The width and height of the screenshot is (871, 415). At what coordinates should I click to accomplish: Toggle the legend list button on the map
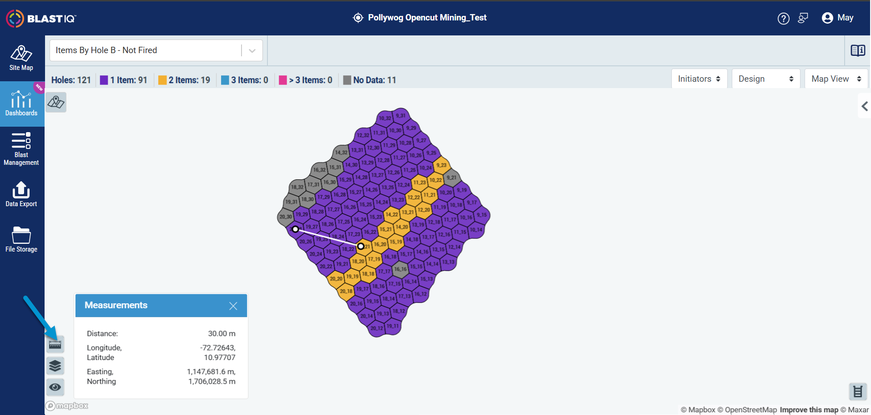click(857, 391)
